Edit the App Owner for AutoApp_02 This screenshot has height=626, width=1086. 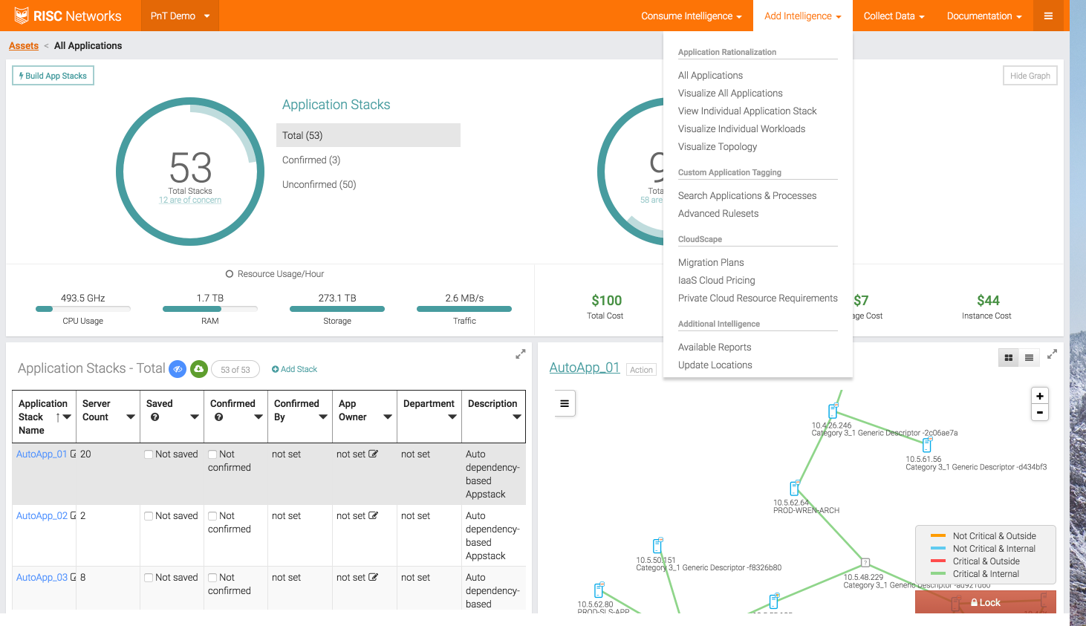pos(373,515)
